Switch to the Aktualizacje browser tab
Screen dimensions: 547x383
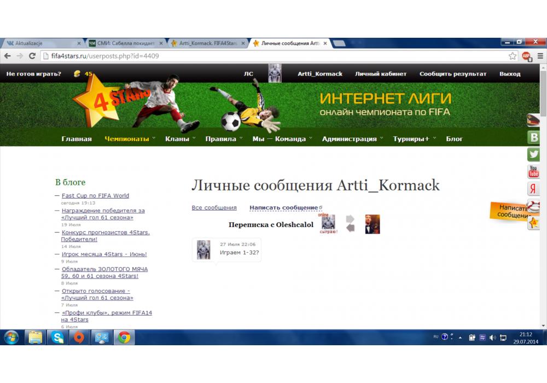point(41,43)
